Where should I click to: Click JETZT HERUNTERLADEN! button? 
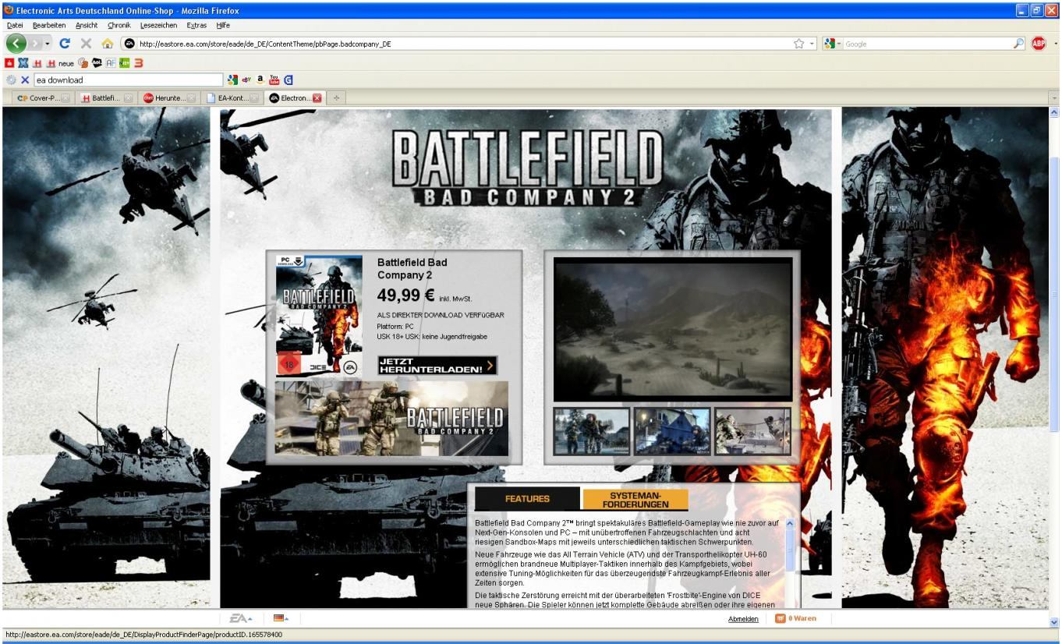(x=437, y=366)
